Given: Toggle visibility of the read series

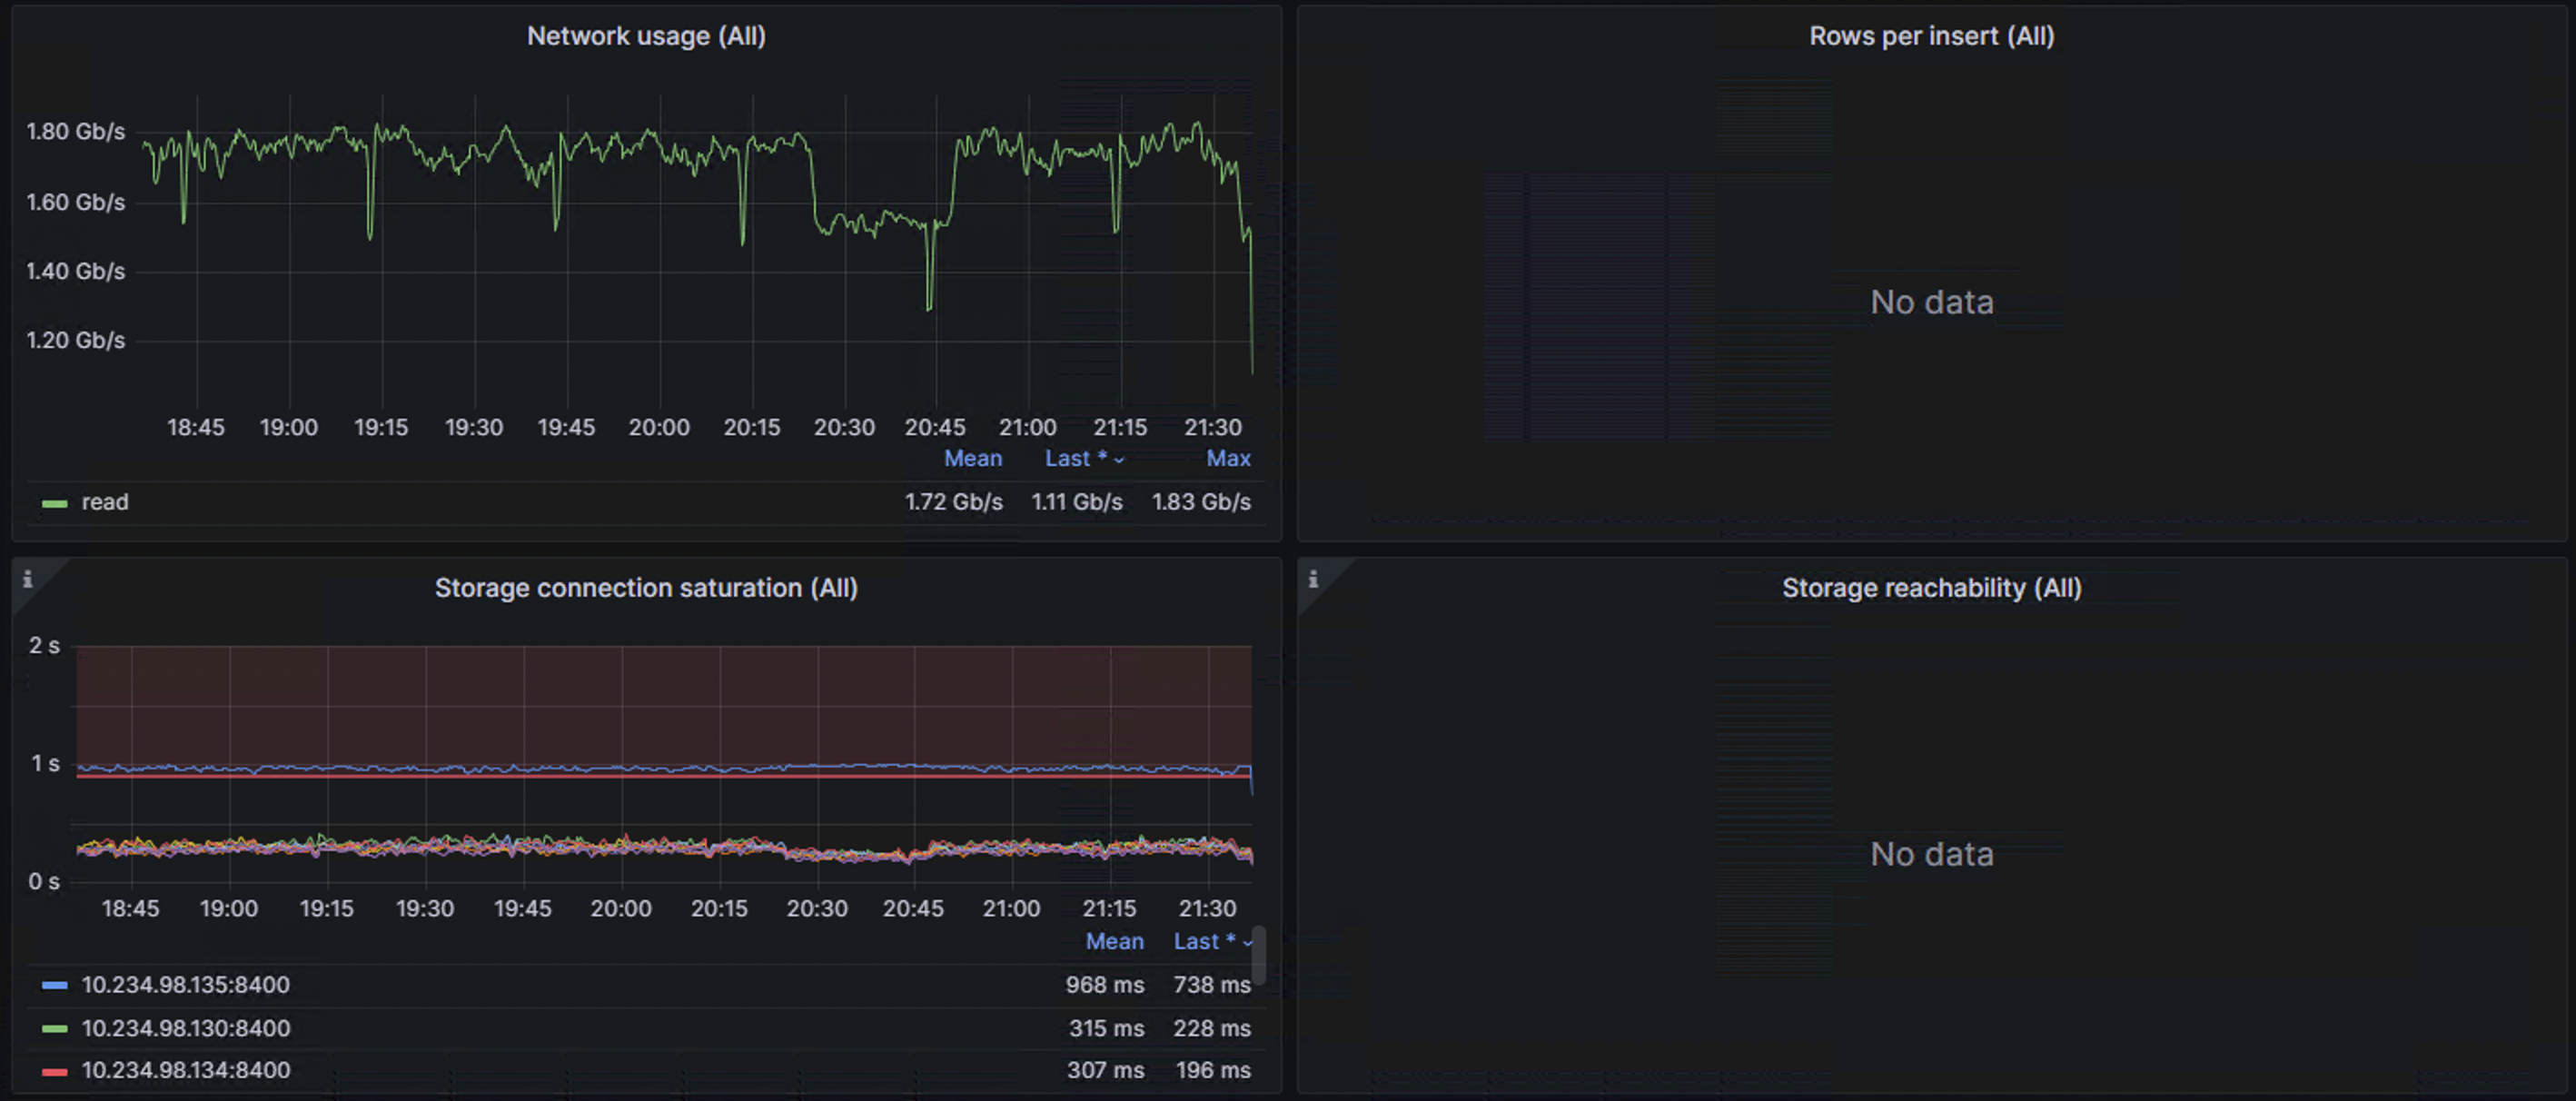Looking at the screenshot, I should [105, 502].
